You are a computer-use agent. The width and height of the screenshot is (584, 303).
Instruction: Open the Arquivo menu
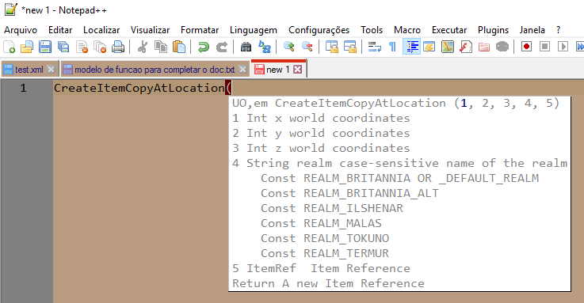tap(21, 30)
